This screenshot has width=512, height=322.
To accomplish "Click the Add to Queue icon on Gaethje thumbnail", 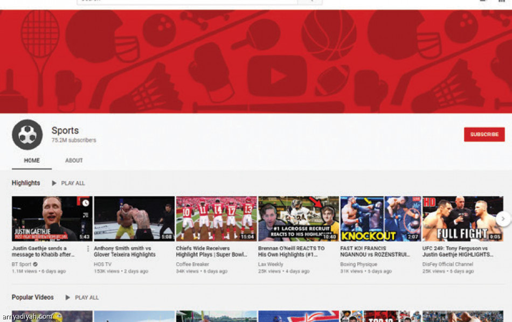I will pyautogui.click(x=85, y=214).
